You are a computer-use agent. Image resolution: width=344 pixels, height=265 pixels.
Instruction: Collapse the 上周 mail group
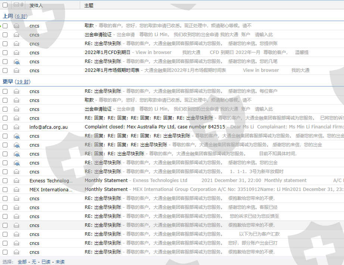[7, 16]
